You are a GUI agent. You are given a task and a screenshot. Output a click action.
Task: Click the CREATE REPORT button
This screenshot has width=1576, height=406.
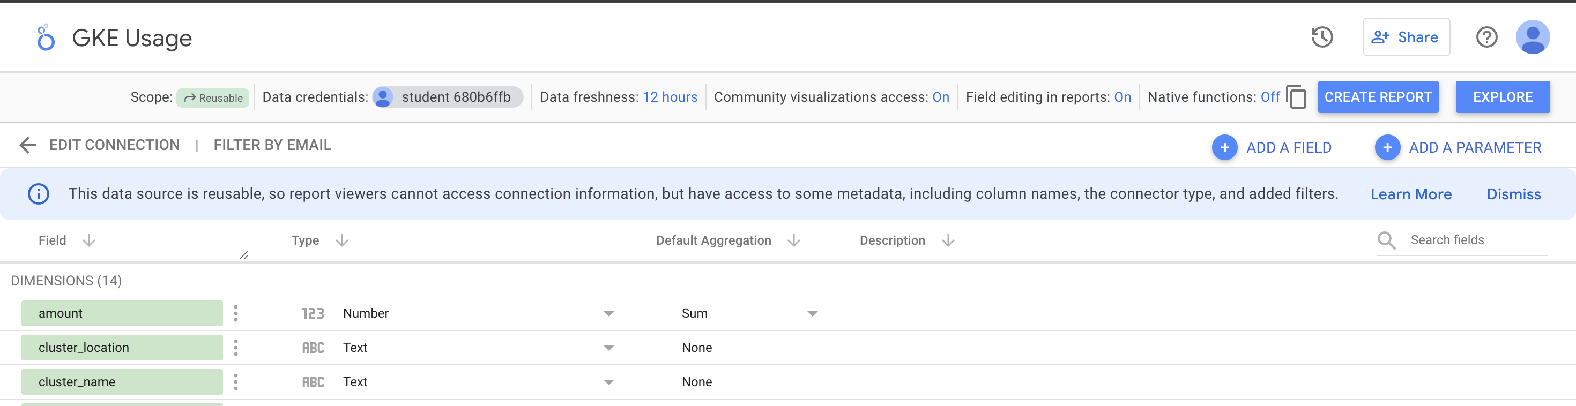pyautogui.click(x=1378, y=97)
